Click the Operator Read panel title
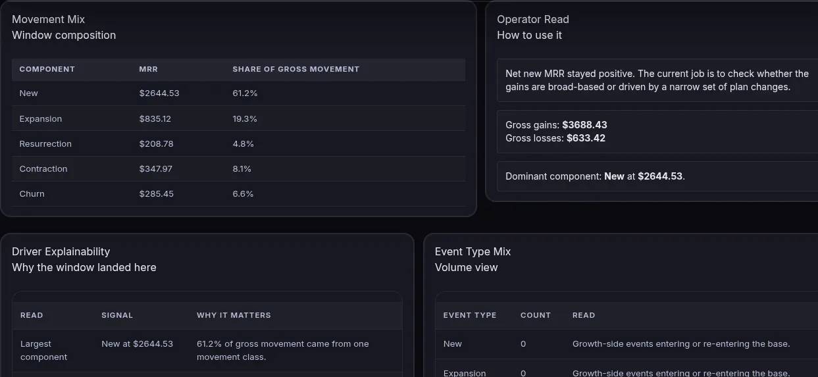 [x=533, y=20]
